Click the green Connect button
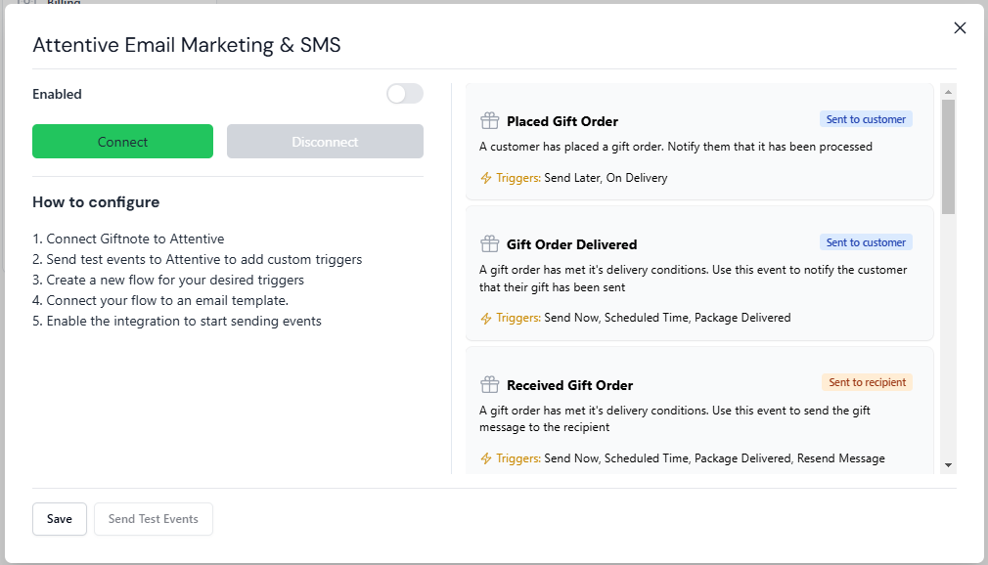988x565 pixels. tap(122, 141)
